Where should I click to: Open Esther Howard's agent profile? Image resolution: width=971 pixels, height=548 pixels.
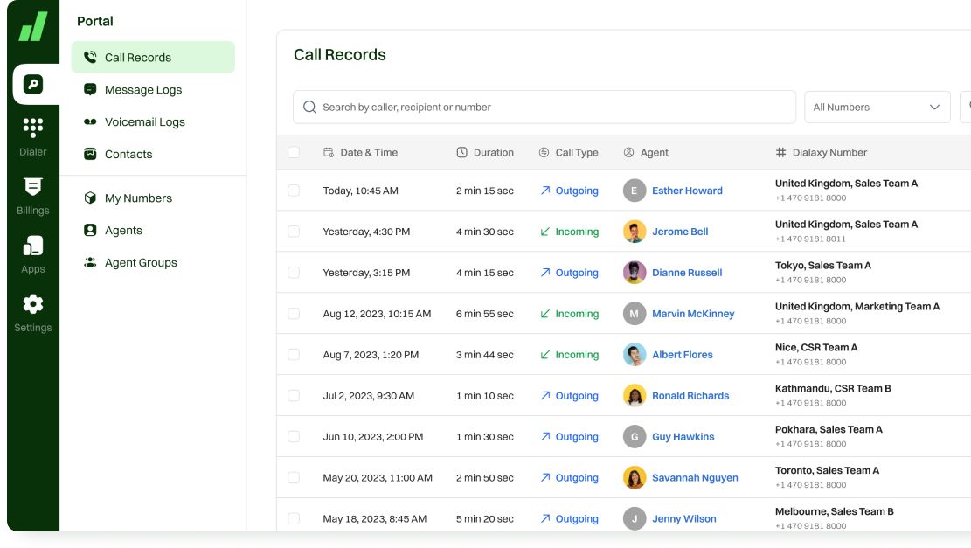687,190
